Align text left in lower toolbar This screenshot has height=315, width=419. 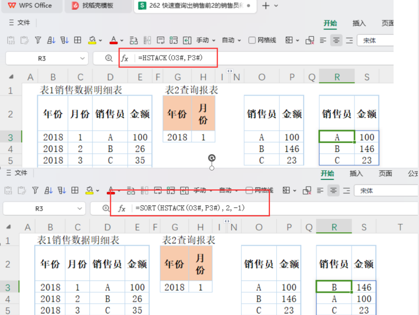[320, 191]
